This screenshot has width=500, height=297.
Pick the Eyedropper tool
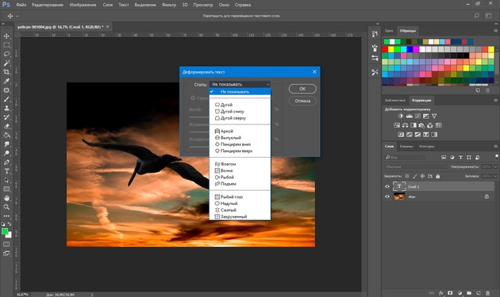(x=6, y=81)
